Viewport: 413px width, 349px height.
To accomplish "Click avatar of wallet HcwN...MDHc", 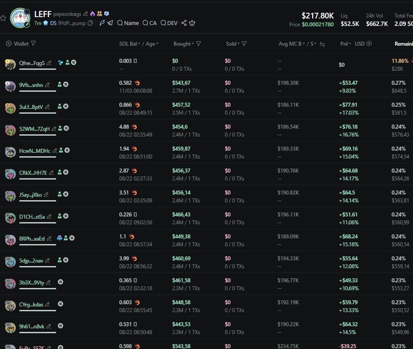I will coord(10,152).
